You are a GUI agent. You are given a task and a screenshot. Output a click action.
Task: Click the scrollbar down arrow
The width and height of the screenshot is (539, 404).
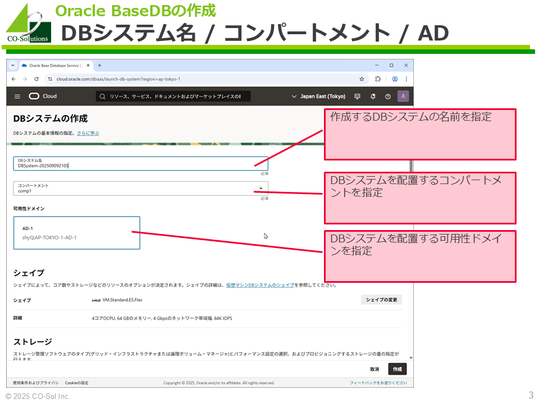coord(411,358)
